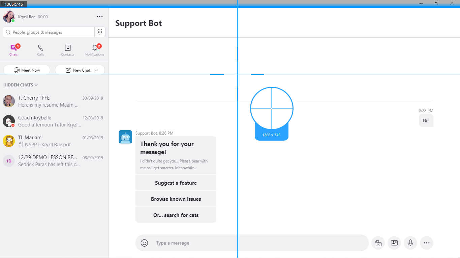
Task: Switch to the Contacts tab
Action: tap(67, 50)
